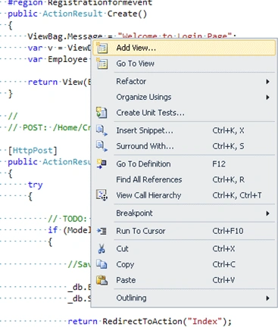Click the Go To Definition icon

click(x=102, y=163)
